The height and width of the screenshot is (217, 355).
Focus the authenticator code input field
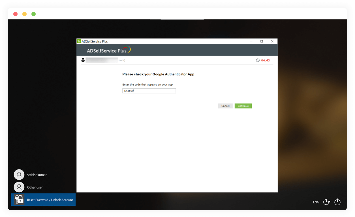[x=149, y=91]
